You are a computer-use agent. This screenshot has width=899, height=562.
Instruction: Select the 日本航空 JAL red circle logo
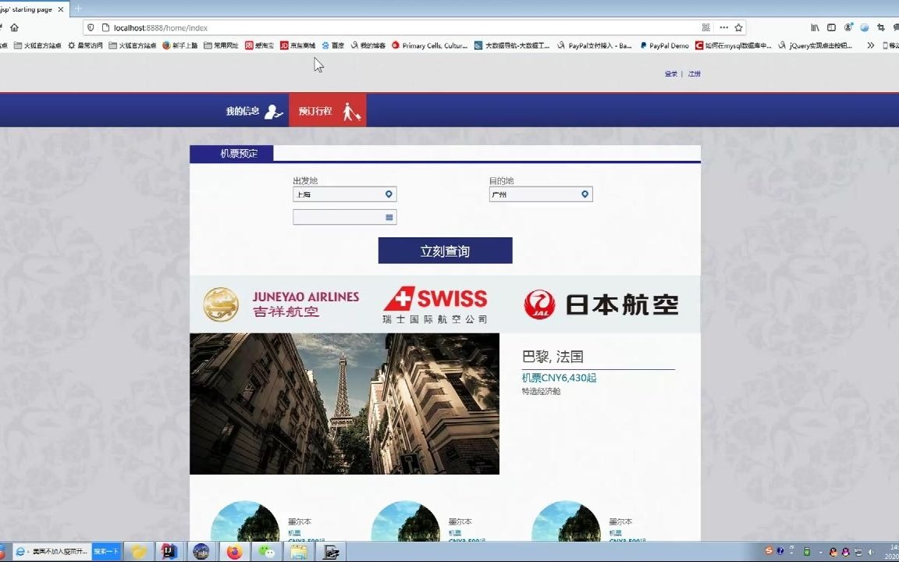538,304
